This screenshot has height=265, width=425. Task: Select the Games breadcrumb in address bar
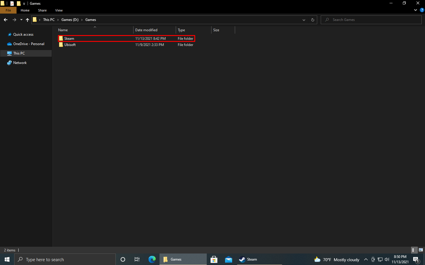tap(91, 20)
